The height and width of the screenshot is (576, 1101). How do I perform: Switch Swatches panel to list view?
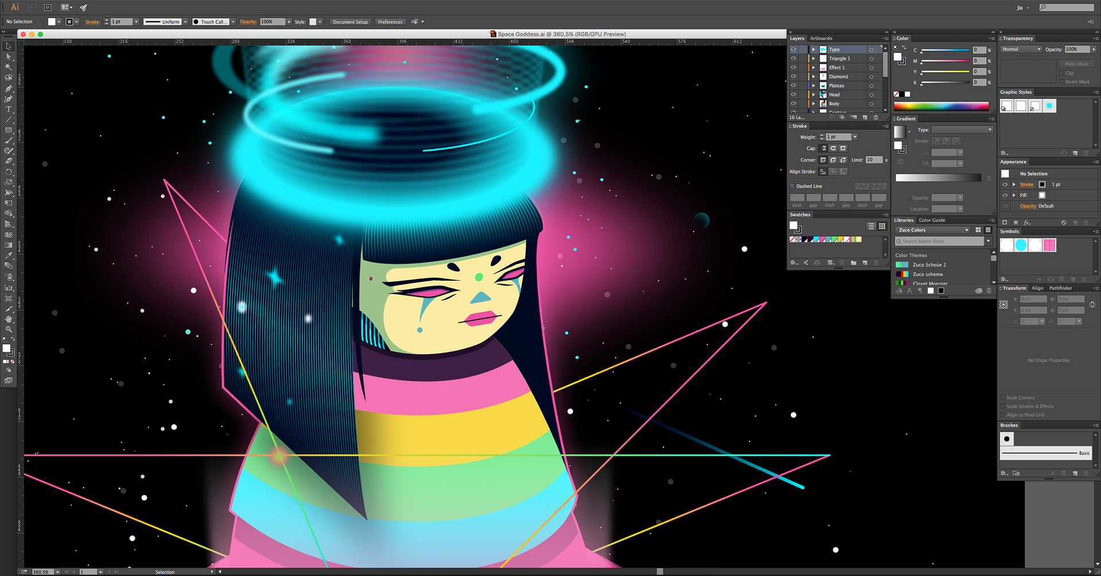(x=871, y=226)
